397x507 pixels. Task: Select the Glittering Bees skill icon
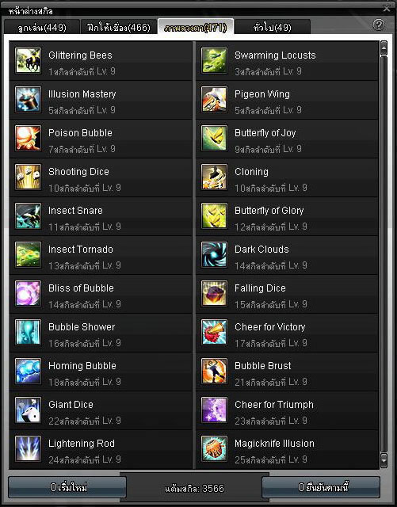pos(29,61)
